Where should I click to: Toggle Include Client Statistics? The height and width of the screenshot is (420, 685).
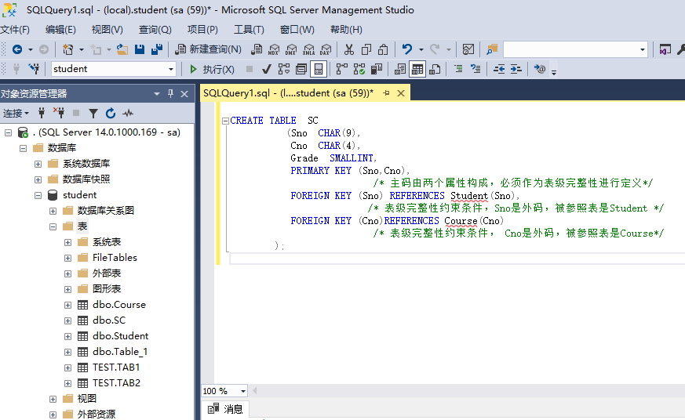pos(376,69)
